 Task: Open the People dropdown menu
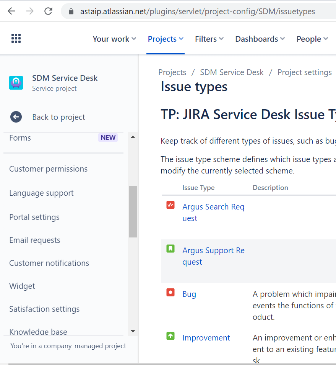(x=312, y=39)
